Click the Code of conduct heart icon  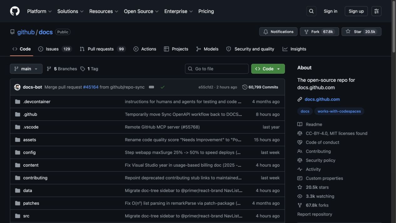[300, 142]
